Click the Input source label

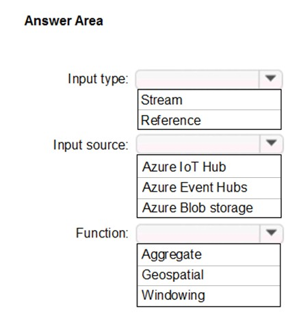tap(91, 144)
